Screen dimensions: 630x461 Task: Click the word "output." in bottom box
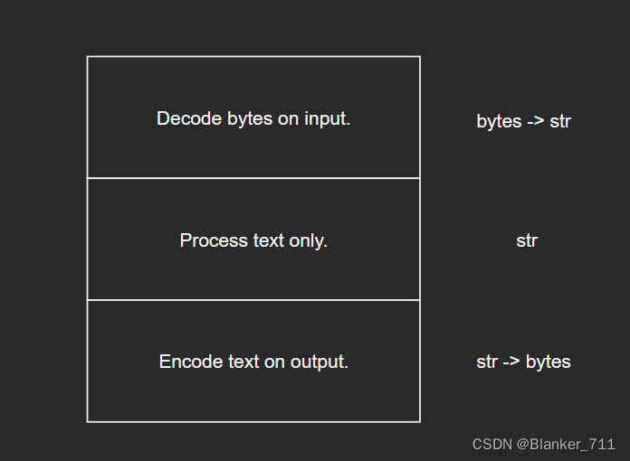pos(319,362)
